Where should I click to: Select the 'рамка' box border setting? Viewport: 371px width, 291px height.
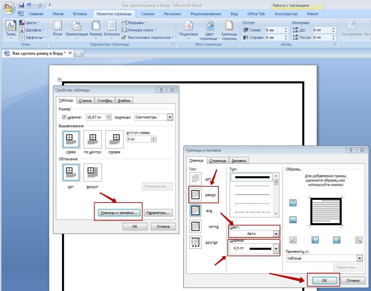coord(196,195)
